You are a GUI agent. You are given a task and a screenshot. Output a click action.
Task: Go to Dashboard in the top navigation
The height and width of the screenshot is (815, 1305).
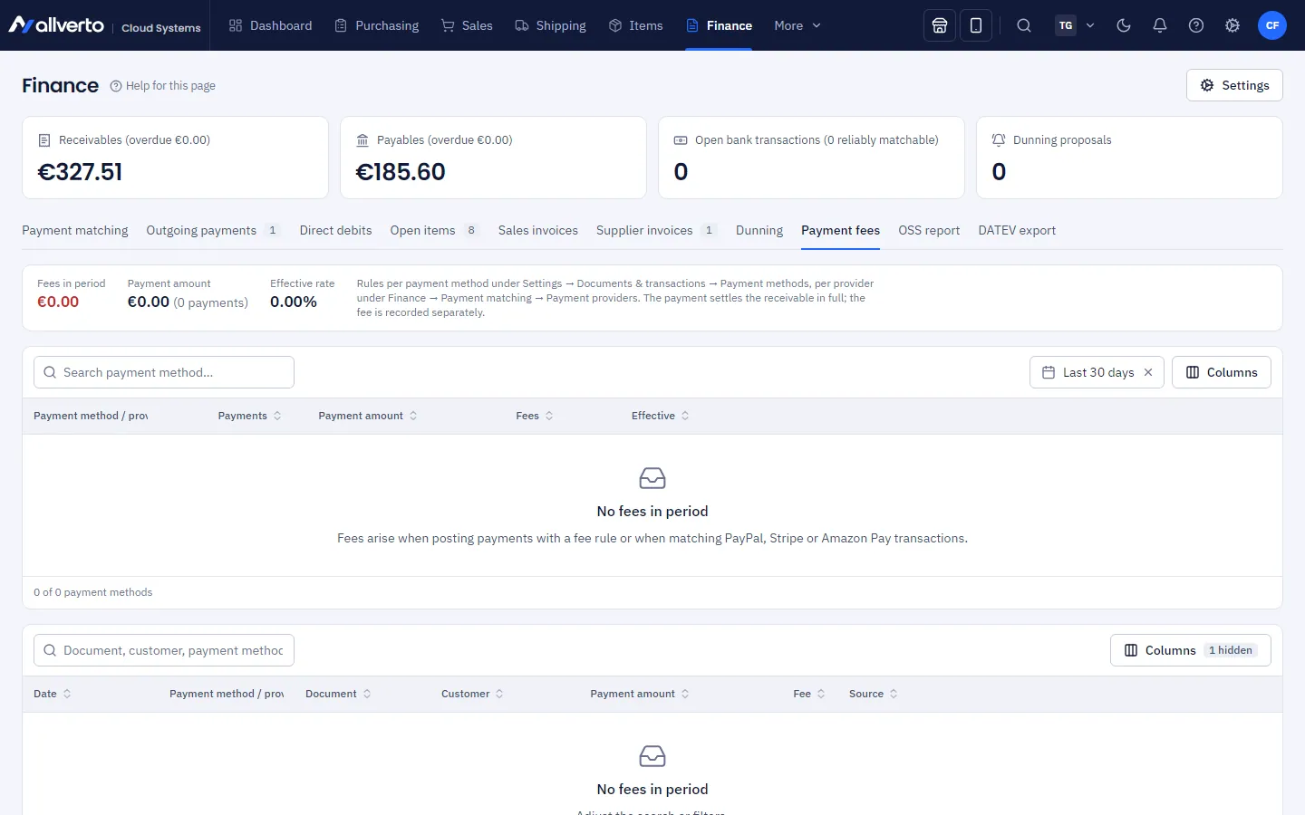click(270, 25)
